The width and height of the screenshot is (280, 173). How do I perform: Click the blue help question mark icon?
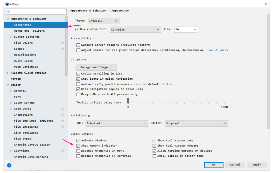coord(9,165)
